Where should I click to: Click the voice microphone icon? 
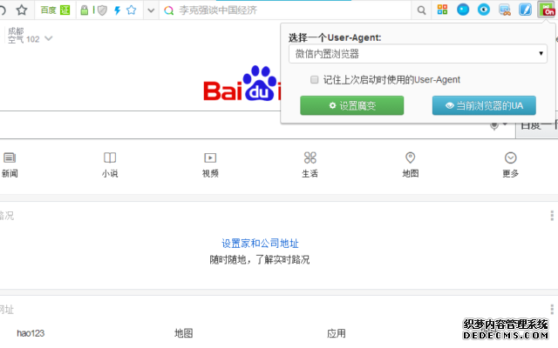point(494,125)
